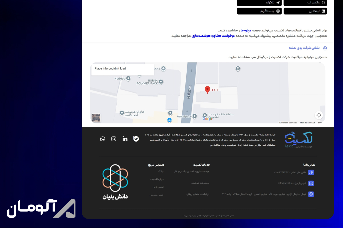Follow the 'درخواست مشاوره هوشمندسازی' link

[213, 36]
